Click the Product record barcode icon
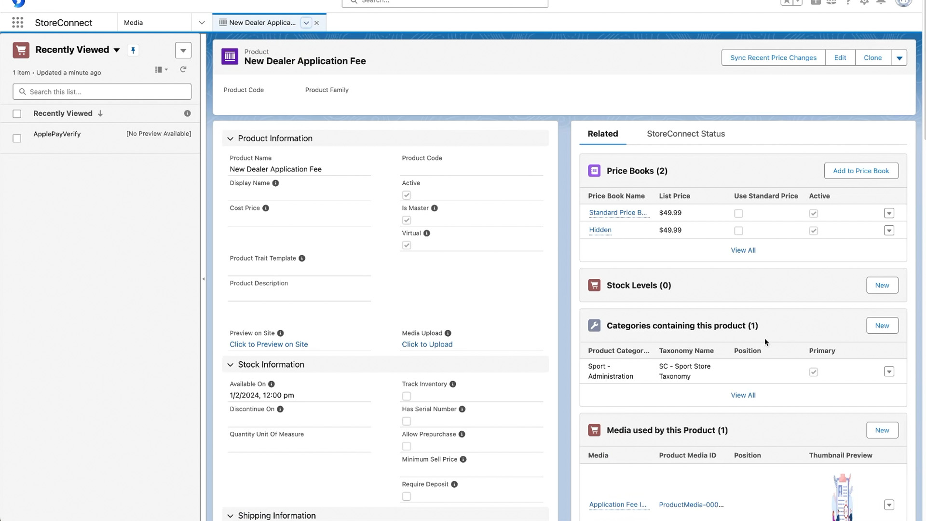Viewport: 926px width, 521px height. pyautogui.click(x=230, y=56)
